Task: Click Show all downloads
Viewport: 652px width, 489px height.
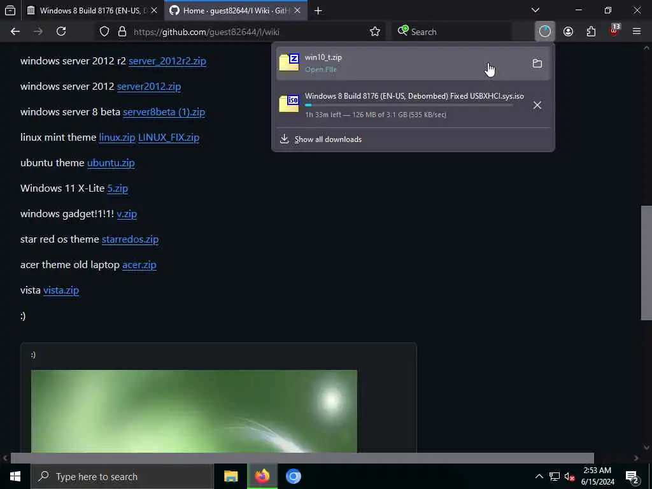Action: (328, 139)
